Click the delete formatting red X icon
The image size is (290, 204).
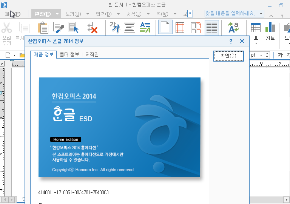[93, 28]
